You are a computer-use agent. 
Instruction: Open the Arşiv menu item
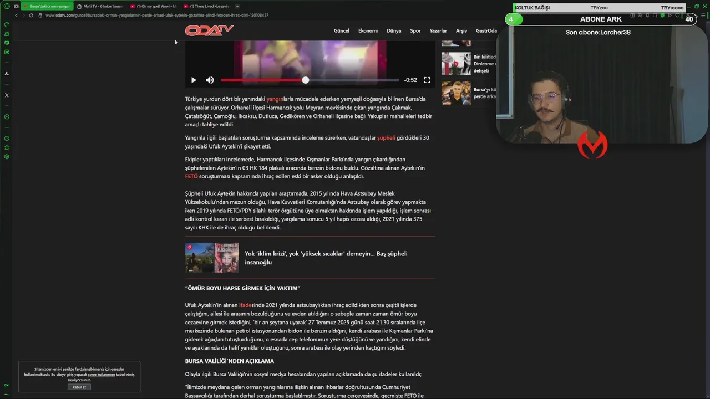[461, 31]
